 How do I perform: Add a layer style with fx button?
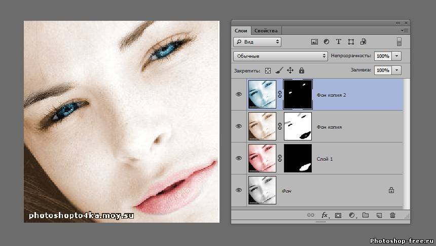pos(325,216)
